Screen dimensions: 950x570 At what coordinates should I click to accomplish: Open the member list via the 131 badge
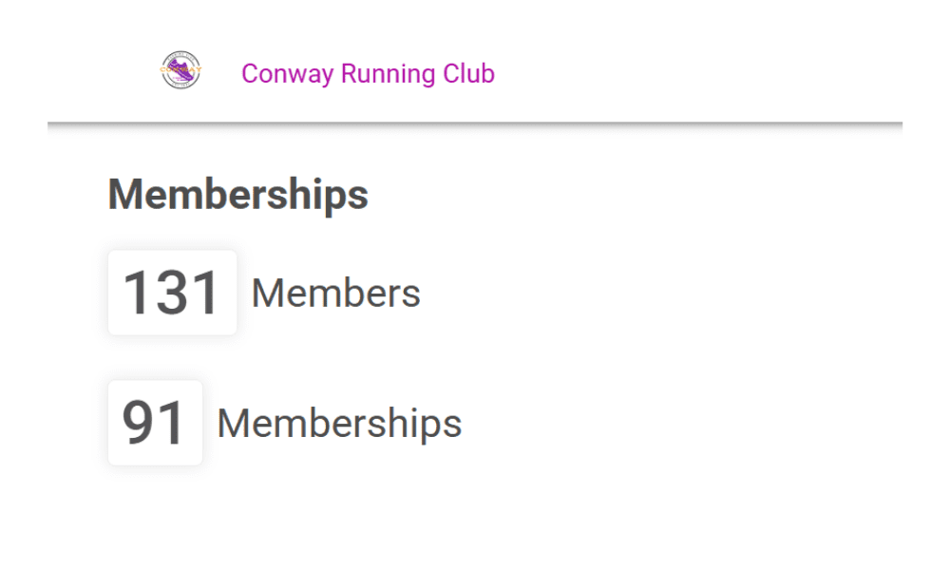tap(172, 293)
